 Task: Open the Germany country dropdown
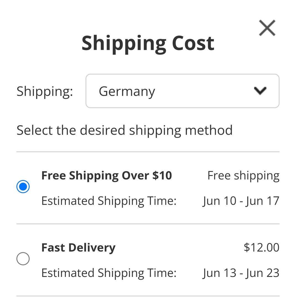tap(182, 91)
